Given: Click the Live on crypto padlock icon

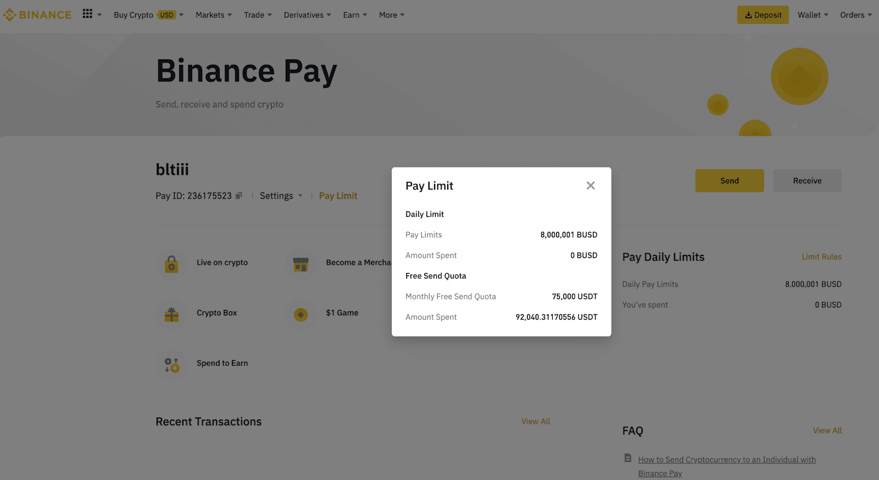Looking at the screenshot, I should pyautogui.click(x=171, y=264).
